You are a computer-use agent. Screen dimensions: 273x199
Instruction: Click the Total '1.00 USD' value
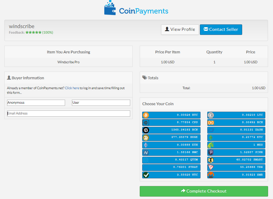[x=259, y=88]
